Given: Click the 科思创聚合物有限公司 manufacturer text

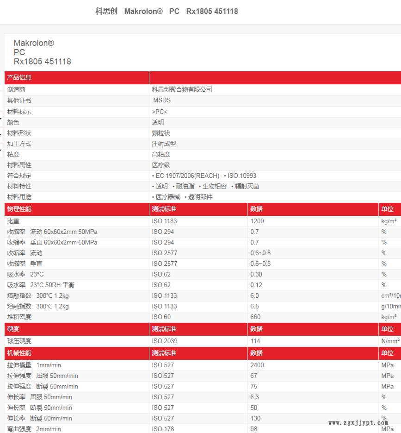Looking at the screenshot, I should point(182,89).
